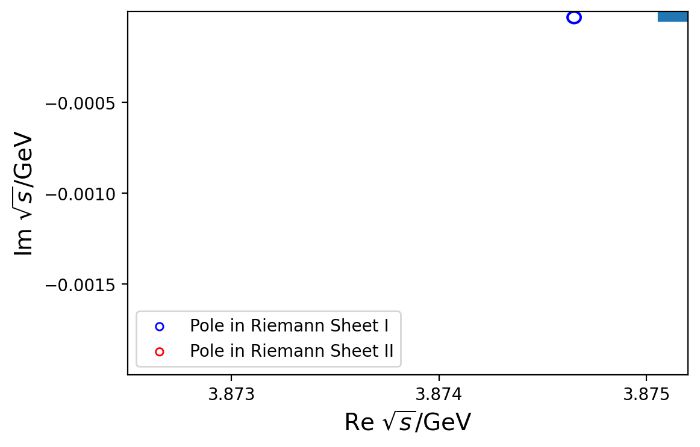Screen dimensions: 700x447
Task: Select the 'Pole in Riemann Sheet II' legend text
Action: tap(292, 352)
